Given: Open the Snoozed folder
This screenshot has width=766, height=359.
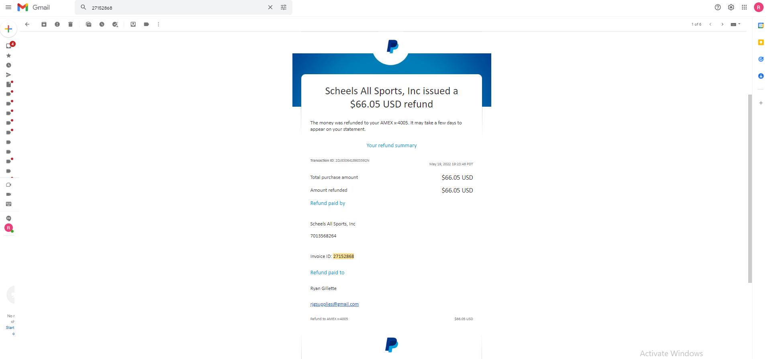Looking at the screenshot, I should pos(8,65).
